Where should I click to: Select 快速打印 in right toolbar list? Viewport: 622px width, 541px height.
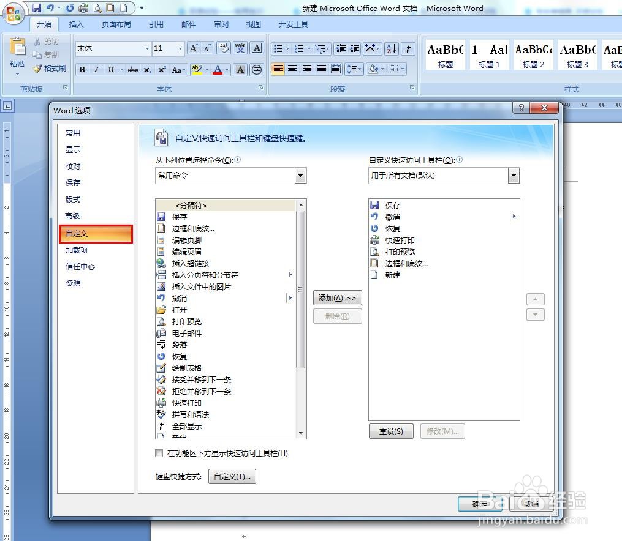click(444, 240)
